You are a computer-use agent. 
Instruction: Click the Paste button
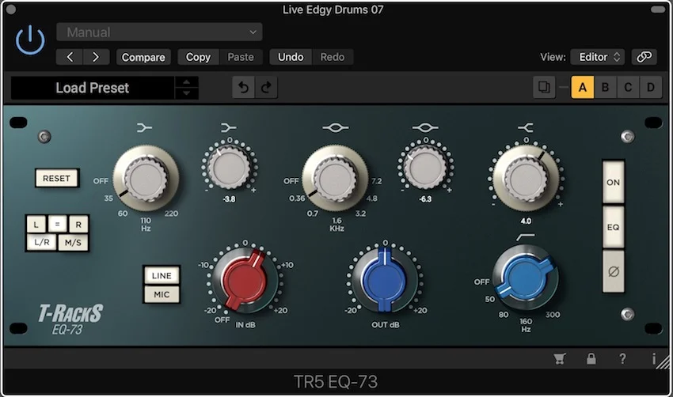coord(241,57)
